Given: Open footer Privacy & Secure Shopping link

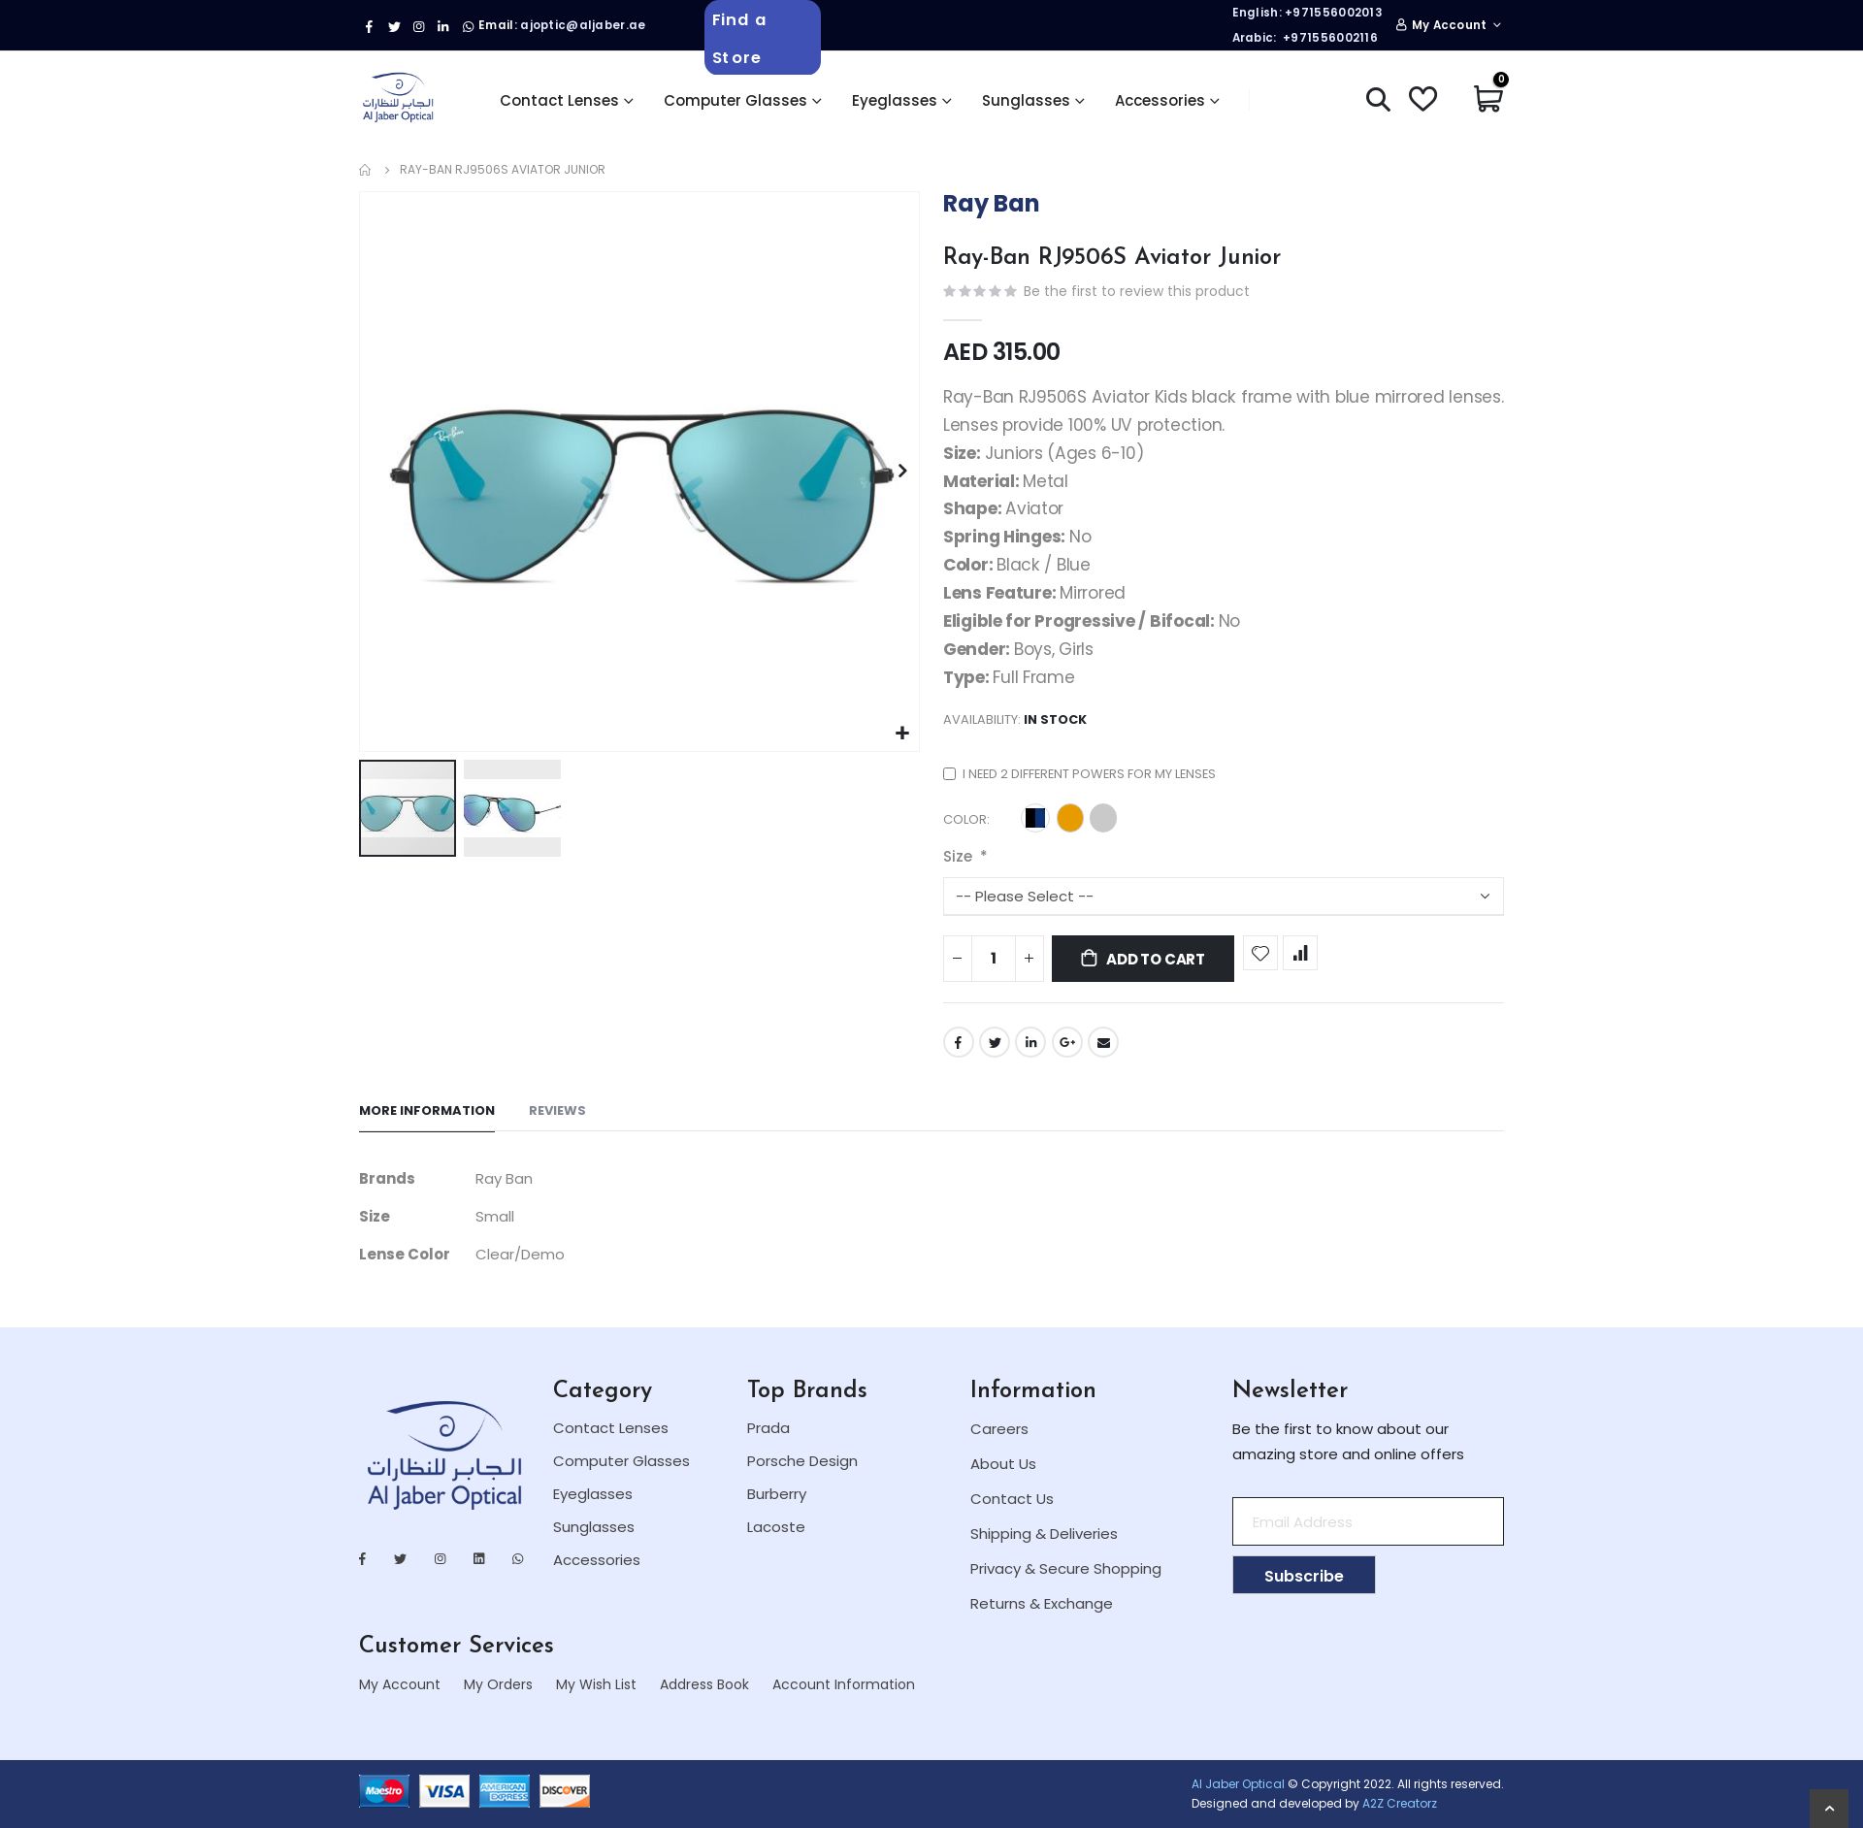Looking at the screenshot, I should point(1065,1569).
